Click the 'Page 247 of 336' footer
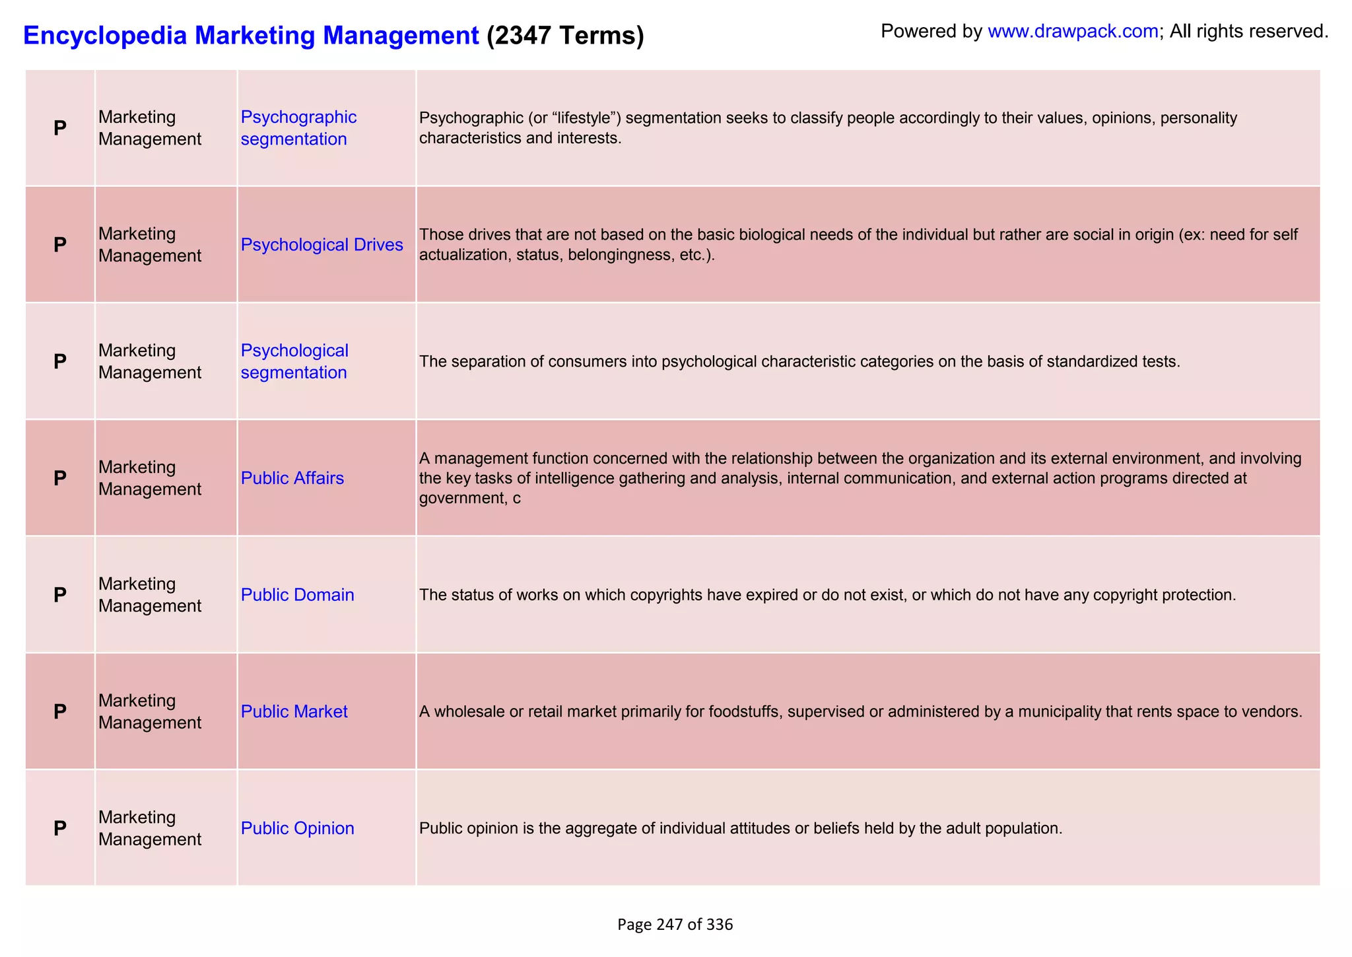The image size is (1352, 957). 675,925
